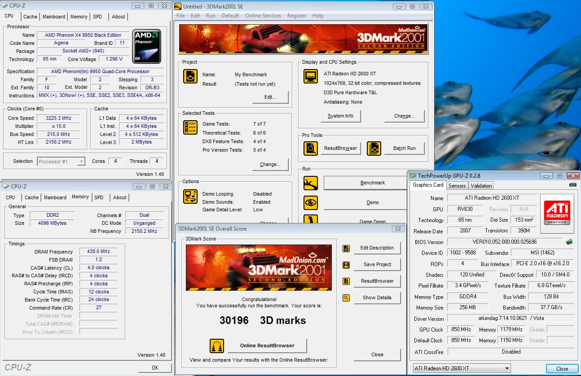The width and height of the screenshot is (581, 376).
Task: Click the GPU-Z BIOS Version field
Action: tap(504, 242)
